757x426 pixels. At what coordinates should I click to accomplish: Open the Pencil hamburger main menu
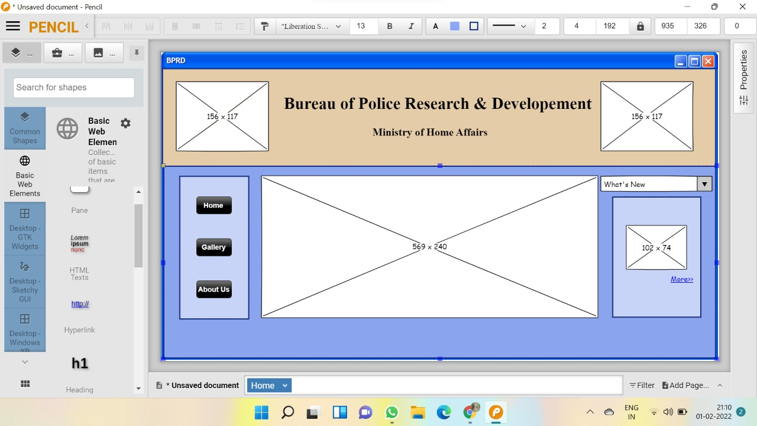(x=12, y=27)
